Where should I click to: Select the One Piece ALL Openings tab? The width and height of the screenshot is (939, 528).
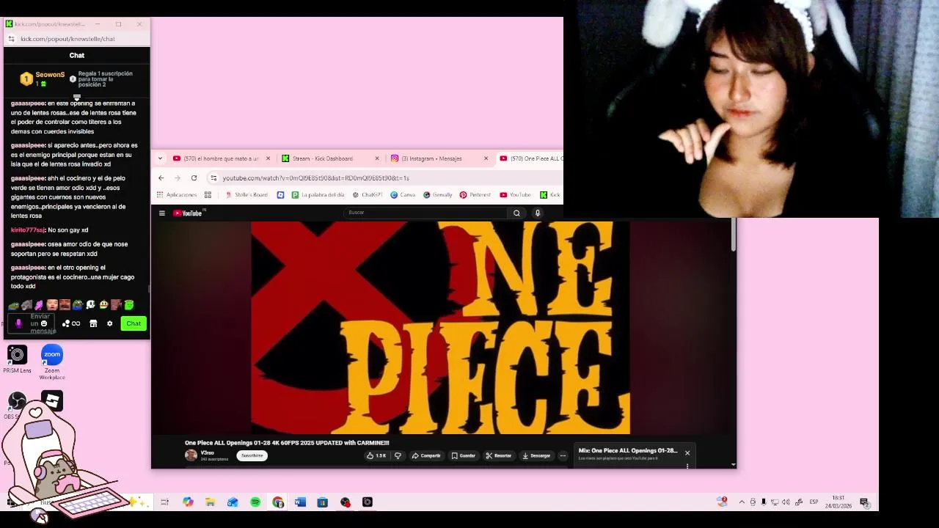click(530, 158)
